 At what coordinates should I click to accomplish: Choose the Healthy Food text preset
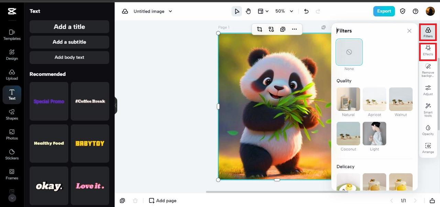(49, 143)
